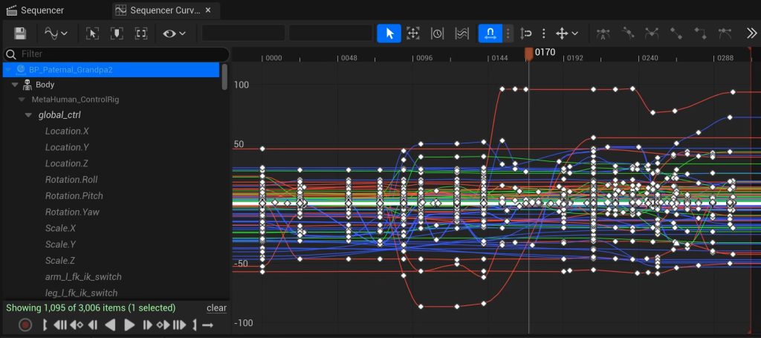Expand the toolbar overflow chevrons
This screenshot has height=338, width=761.
(x=751, y=33)
